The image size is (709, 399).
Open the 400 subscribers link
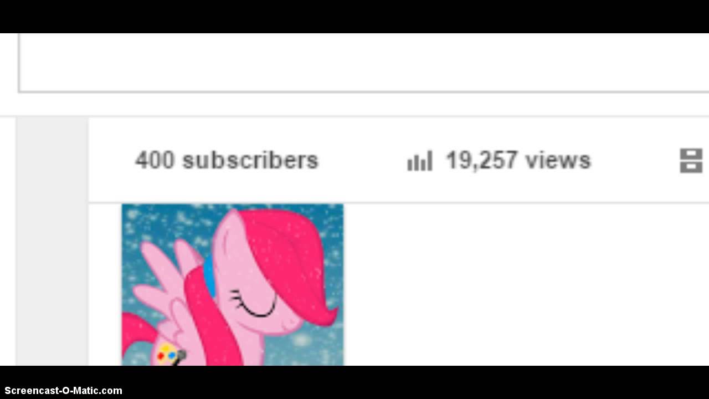(x=227, y=160)
